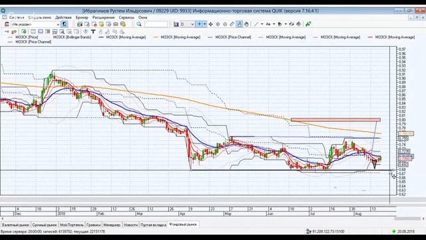
Task: Open the Действия menu
Action: (x=63, y=17)
